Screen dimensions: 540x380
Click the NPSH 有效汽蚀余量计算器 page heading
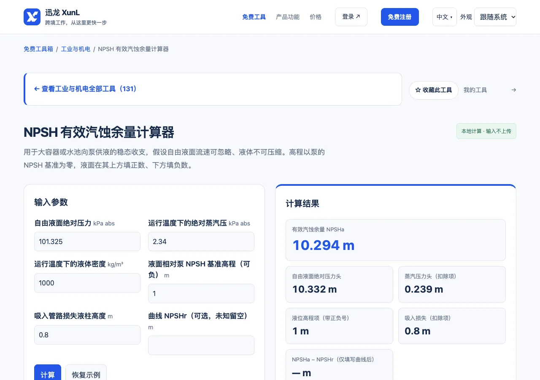pos(99,132)
